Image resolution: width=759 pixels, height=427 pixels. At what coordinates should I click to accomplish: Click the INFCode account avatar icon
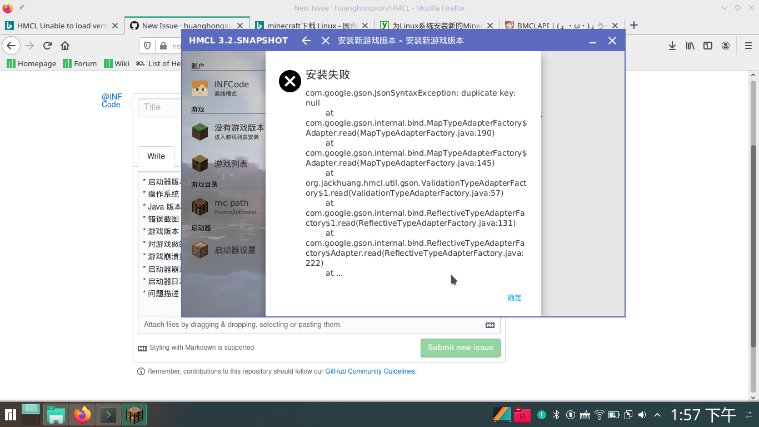pos(200,88)
